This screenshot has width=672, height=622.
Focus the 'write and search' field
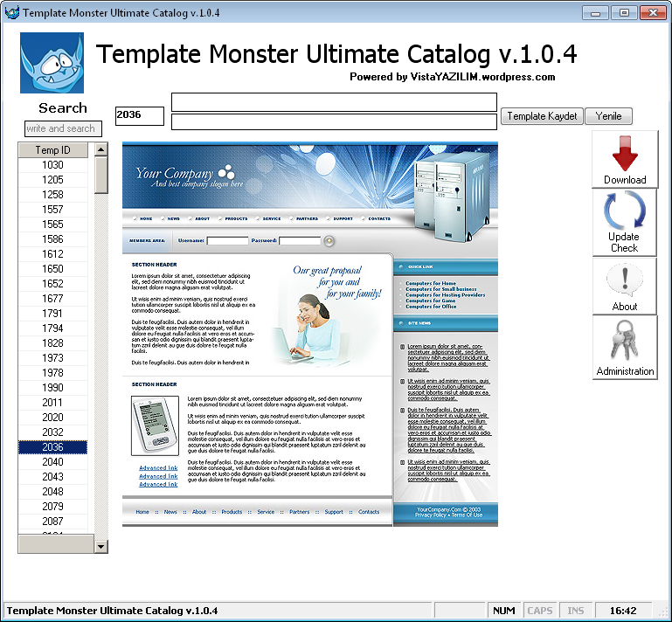63,128
